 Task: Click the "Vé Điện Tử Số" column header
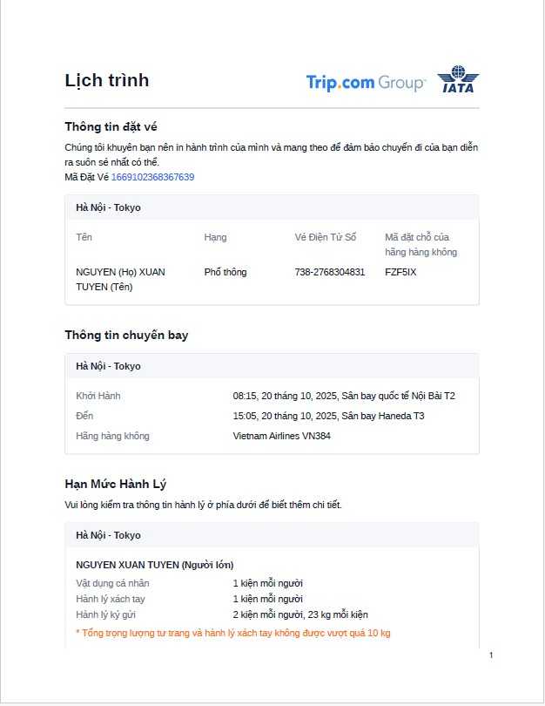pos(326,237)
